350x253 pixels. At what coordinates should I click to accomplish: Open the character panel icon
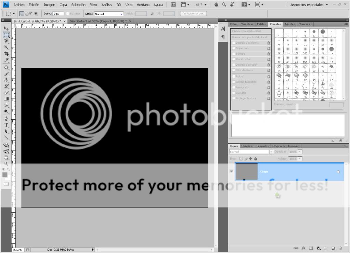pyautogui.click(x=223, y=29)
